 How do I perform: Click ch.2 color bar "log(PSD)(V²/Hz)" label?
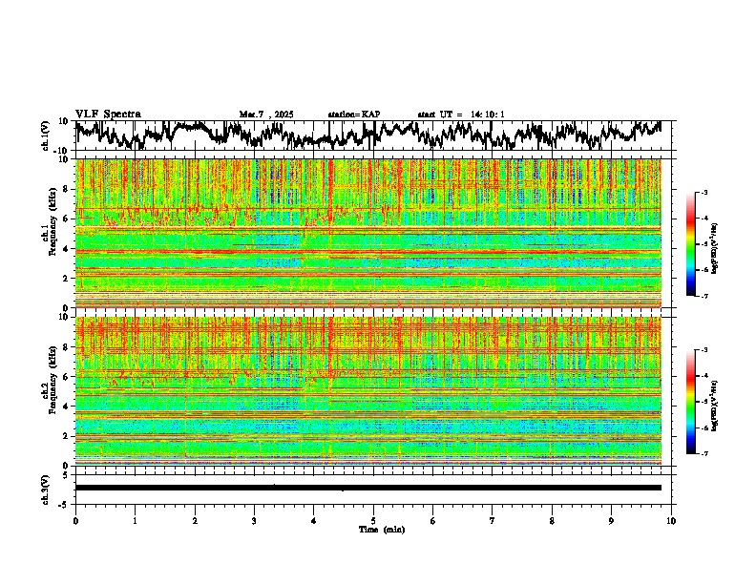pyautogui.click(x=714, y=407)
